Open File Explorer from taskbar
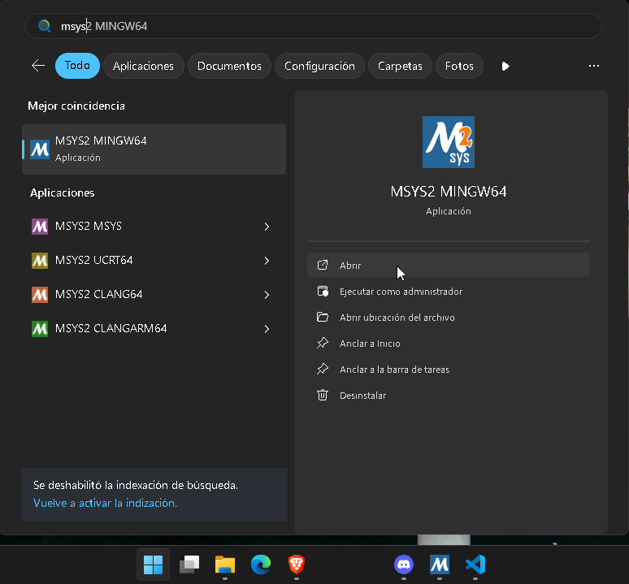The width and height of the screenshot is (629, 584). 224,565
